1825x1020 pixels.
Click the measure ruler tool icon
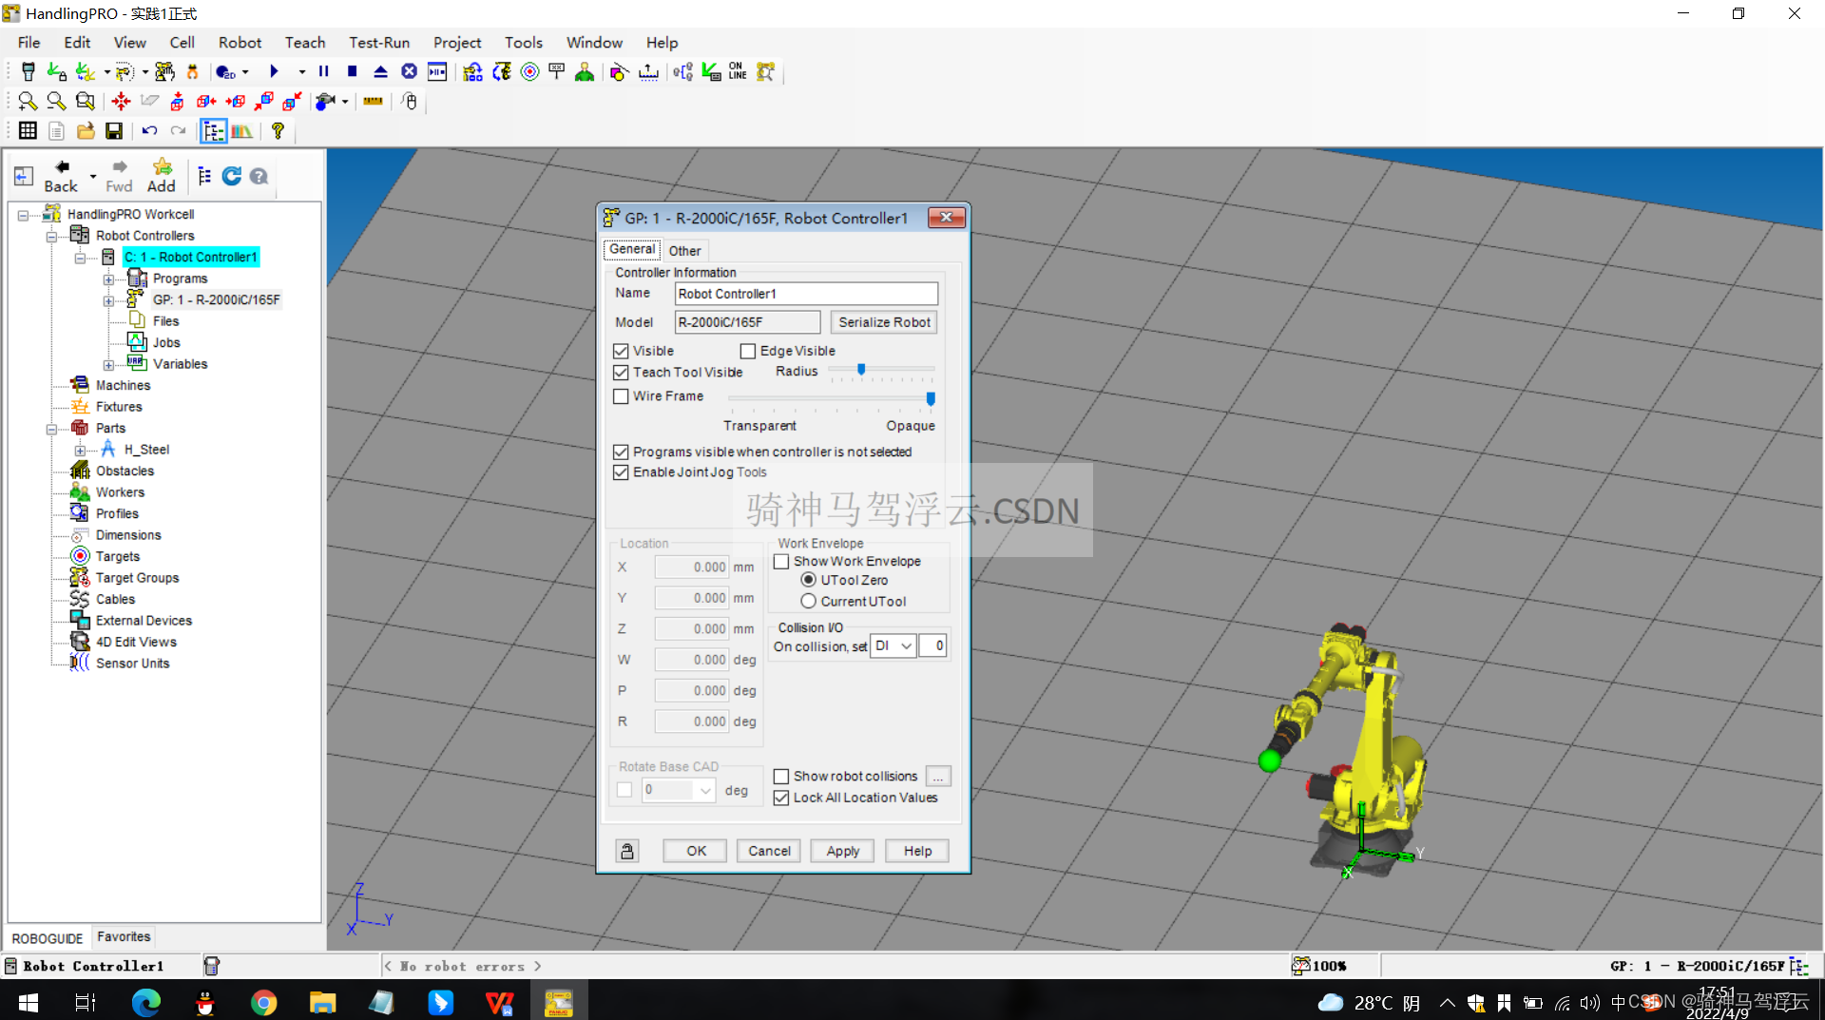373,102
